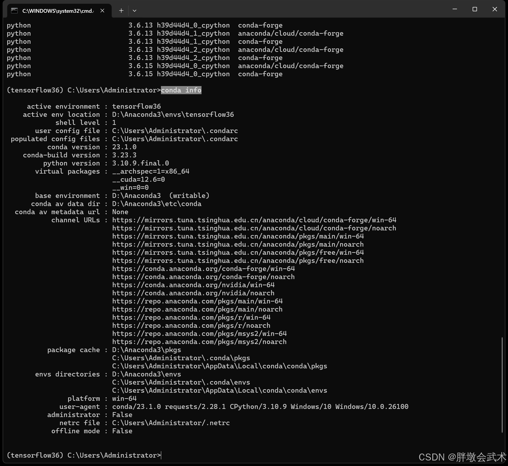This screenshot has width=508, height=466.
Task: Click the conda.anaconda.org/conda-forge/noarch URL
Action: point(204,277)
